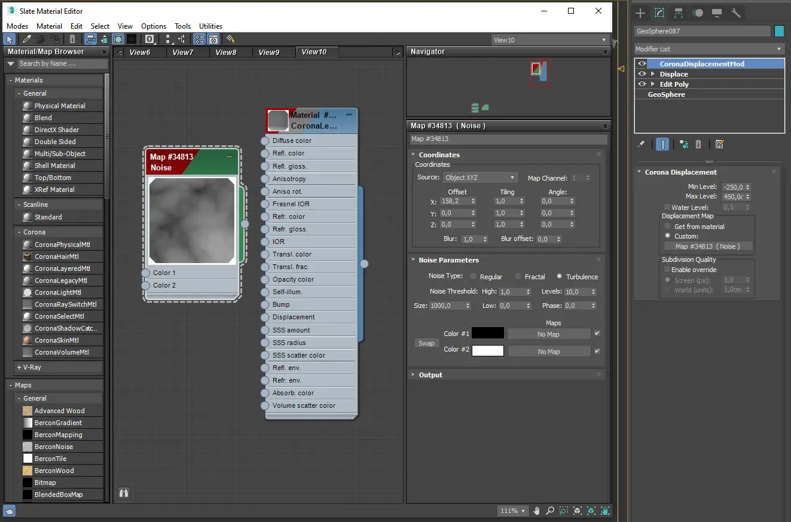Click the Map #34813 ( Noise ) button
This screenshot has height=522, width=791.
click(x=708, y=246)
